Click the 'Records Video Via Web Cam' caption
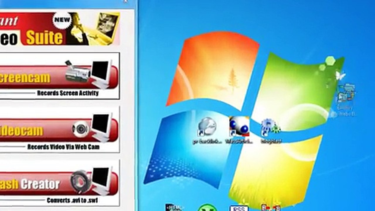 (x=63, y=147)
